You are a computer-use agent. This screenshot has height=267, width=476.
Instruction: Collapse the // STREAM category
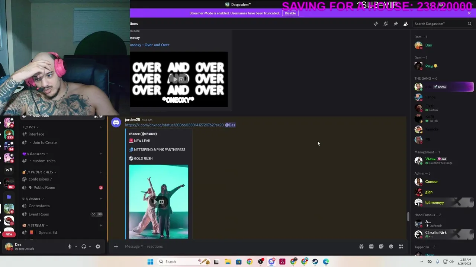pos(35,225)
